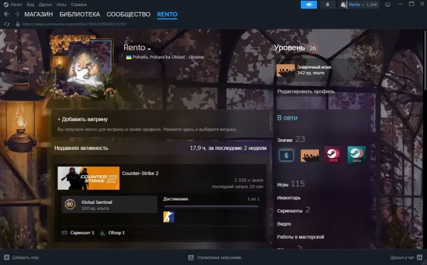Switch to the МАГАЗИН tab
The height and width of the screenshot is (265, 427).
click(39, 15)
